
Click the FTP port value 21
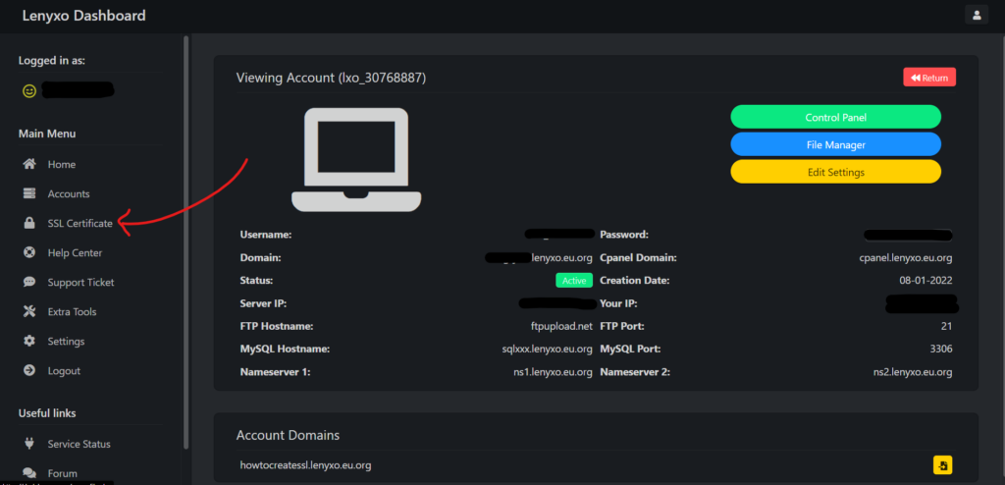(946, 327)
